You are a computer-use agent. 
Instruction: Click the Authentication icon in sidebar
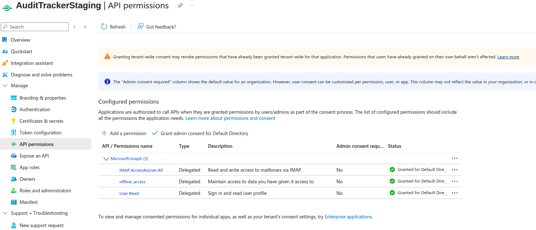point(14,109)
